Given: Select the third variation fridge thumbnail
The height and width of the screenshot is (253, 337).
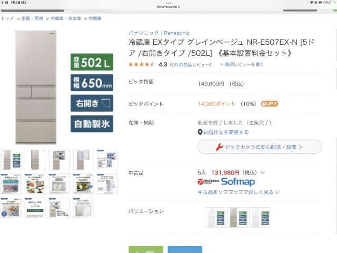Looking at the screenshot, I should (x=259, y=217).
